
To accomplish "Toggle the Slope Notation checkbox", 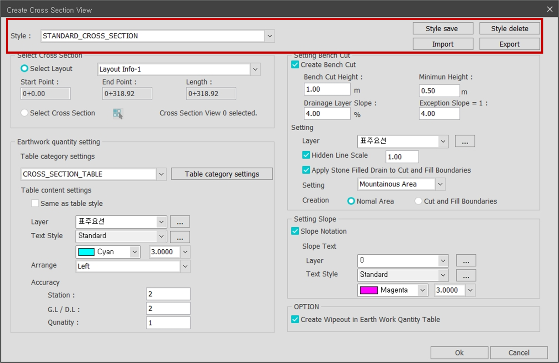I will (x=295, y=231).
